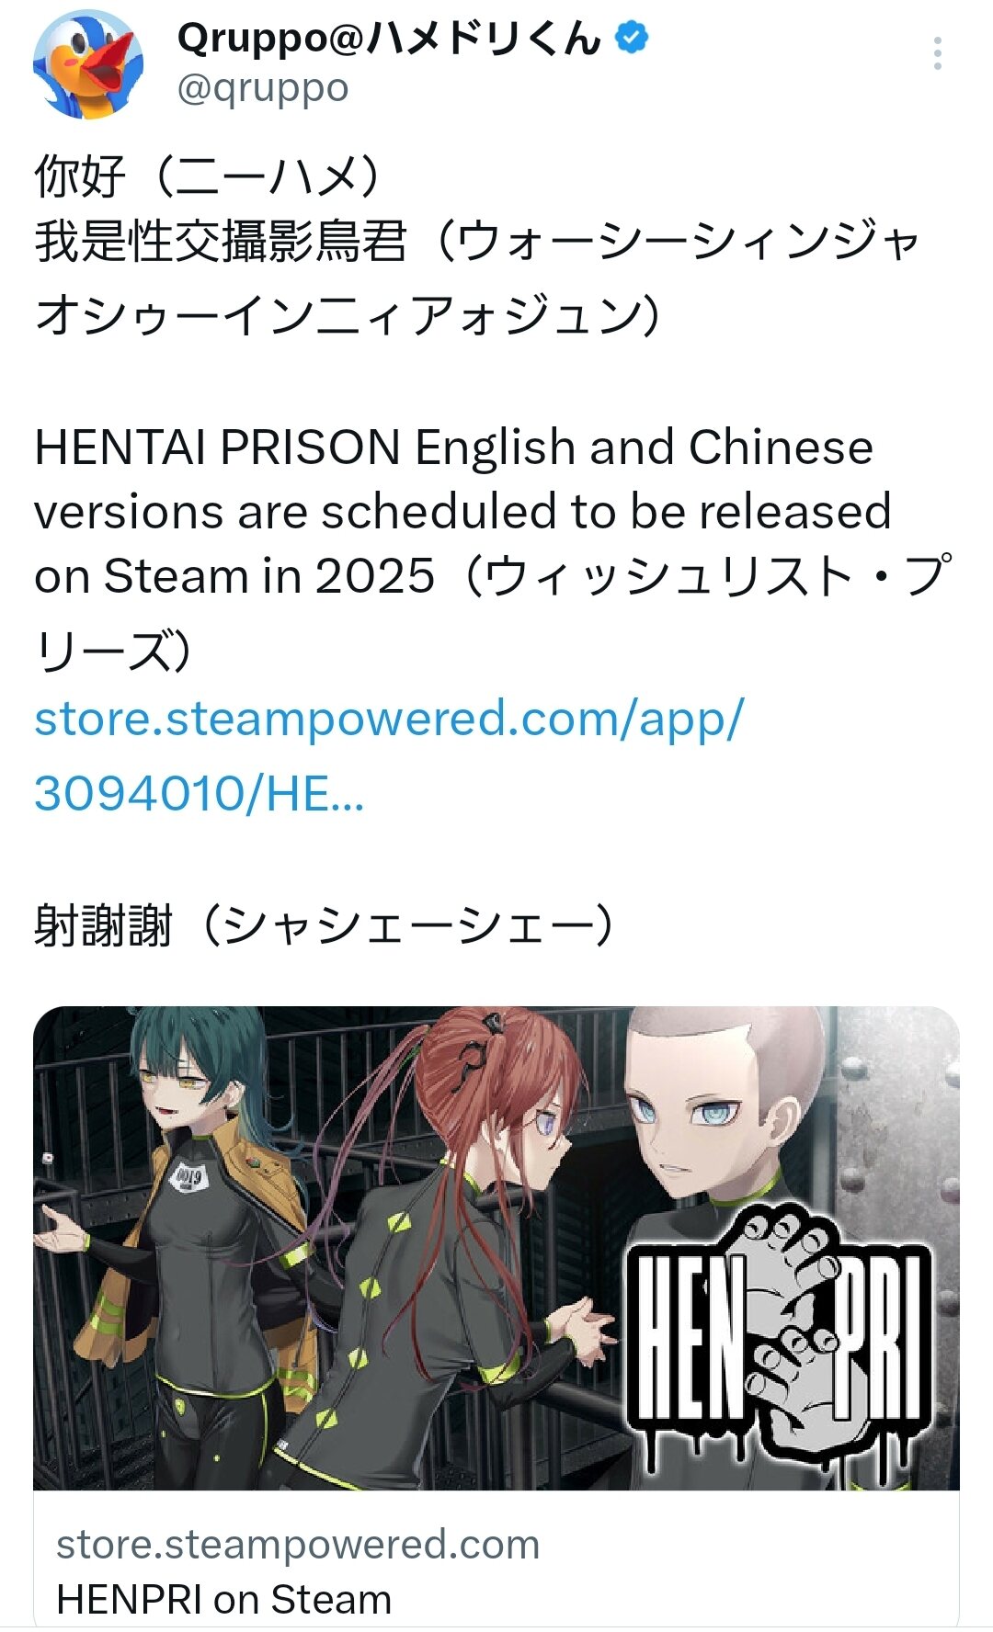
Task: Open Qruppo's bird profile avatar
Action: point(88,64)
